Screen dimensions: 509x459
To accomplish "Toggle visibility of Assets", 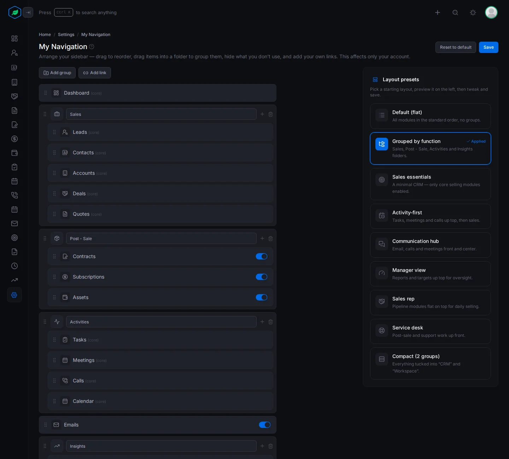I will 262,297.
